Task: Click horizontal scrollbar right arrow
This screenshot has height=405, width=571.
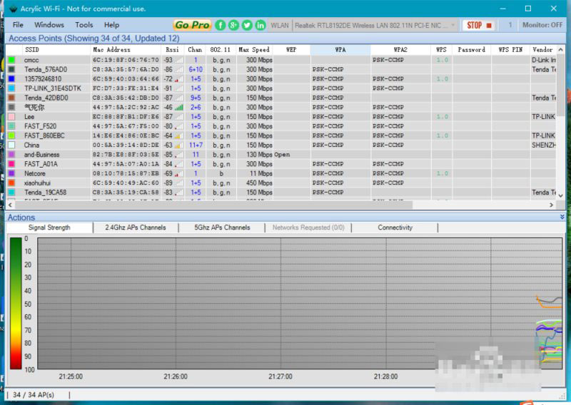Action: tap(551, 205)
